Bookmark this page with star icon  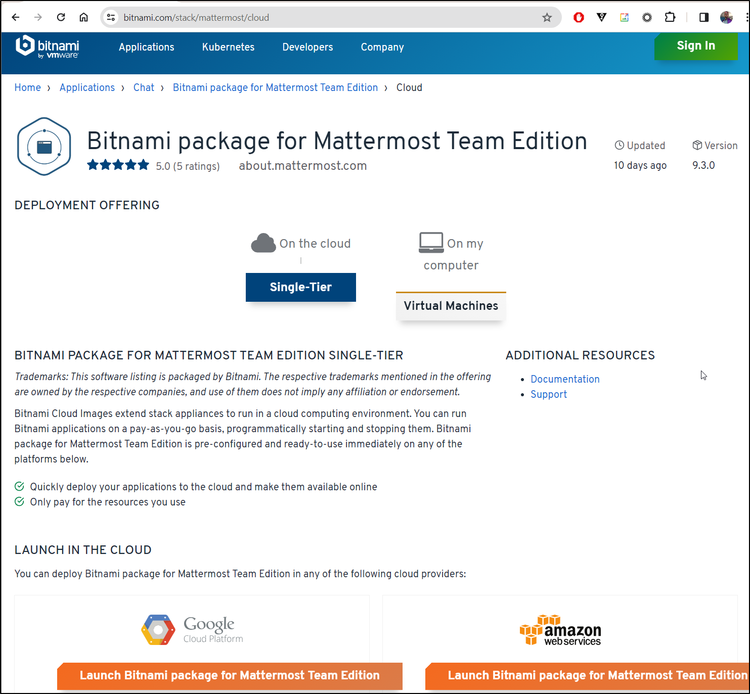[x=547, y=18]
